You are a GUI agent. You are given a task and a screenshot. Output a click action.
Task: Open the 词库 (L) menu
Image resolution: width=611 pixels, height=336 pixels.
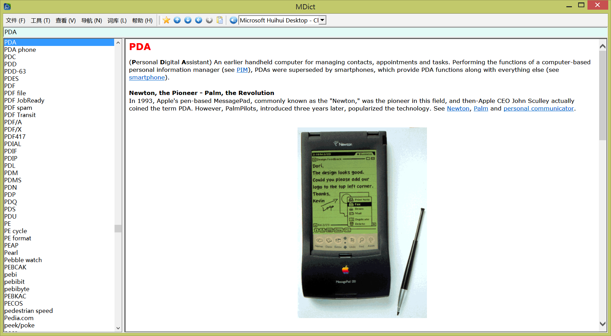(117, 20)
